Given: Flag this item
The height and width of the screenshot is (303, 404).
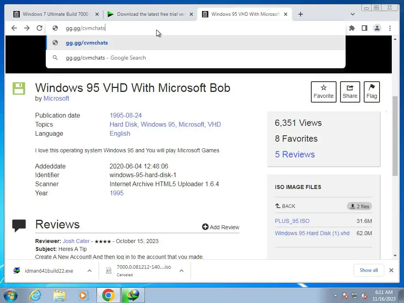Looking at the screenshot, I should (x=372, y=92).
